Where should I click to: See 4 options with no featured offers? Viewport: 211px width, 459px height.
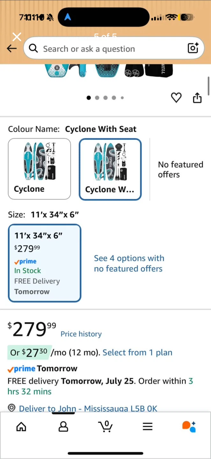click(x=129, y=263)
